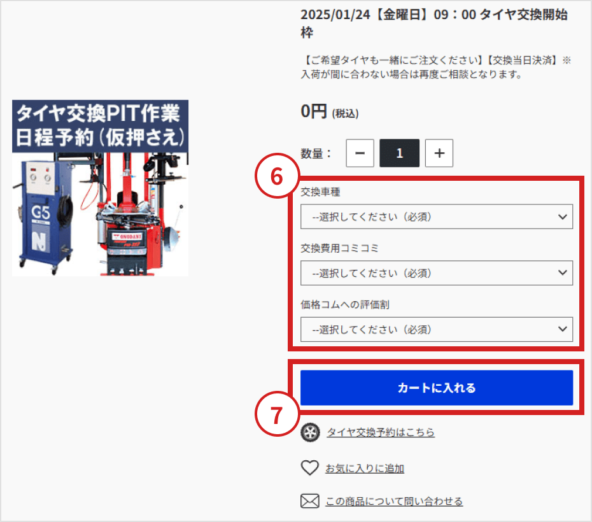Viewport: 592px width, 522px height.
Task: Click the タイヤ交換PIT作業 product image
Action: (x=100, y=188)
